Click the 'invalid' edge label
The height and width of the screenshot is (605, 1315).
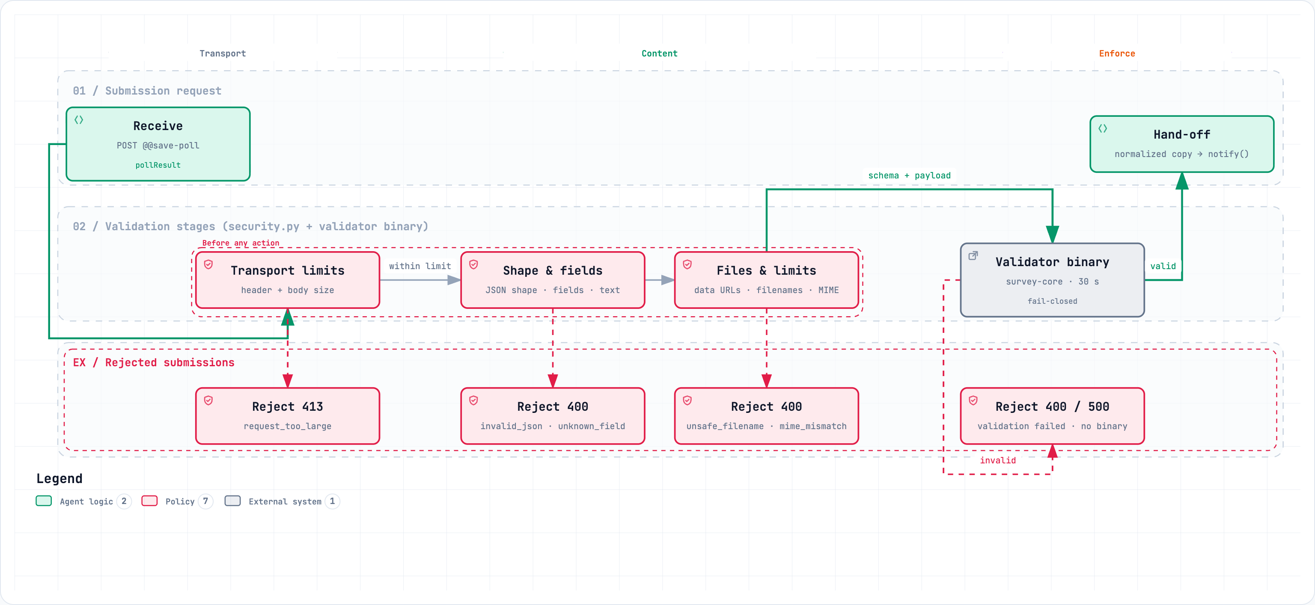click(997, 461)
